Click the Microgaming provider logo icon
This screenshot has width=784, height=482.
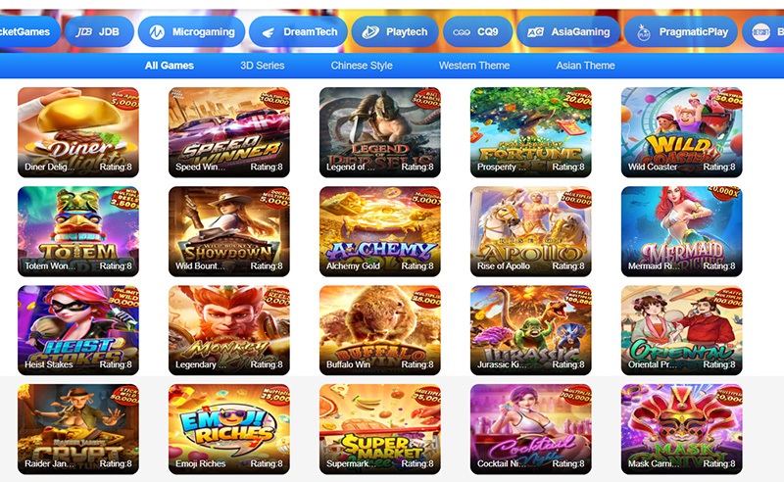click(157, 32)
